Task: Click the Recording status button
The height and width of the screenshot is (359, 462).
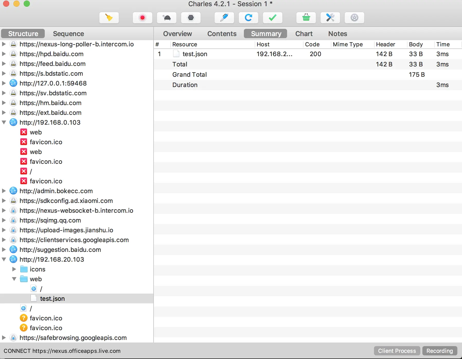Action: pos(440,351)
